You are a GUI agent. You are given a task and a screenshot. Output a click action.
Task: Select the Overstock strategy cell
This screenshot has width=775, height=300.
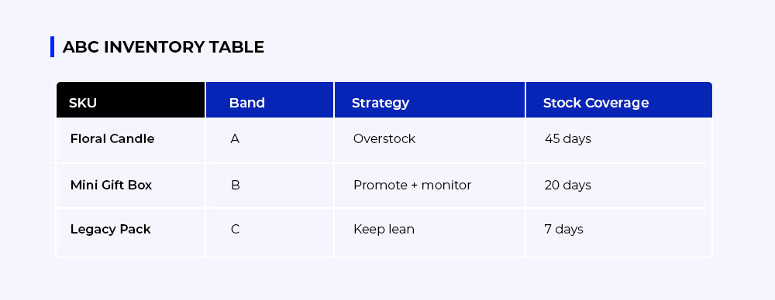point(429,140)
